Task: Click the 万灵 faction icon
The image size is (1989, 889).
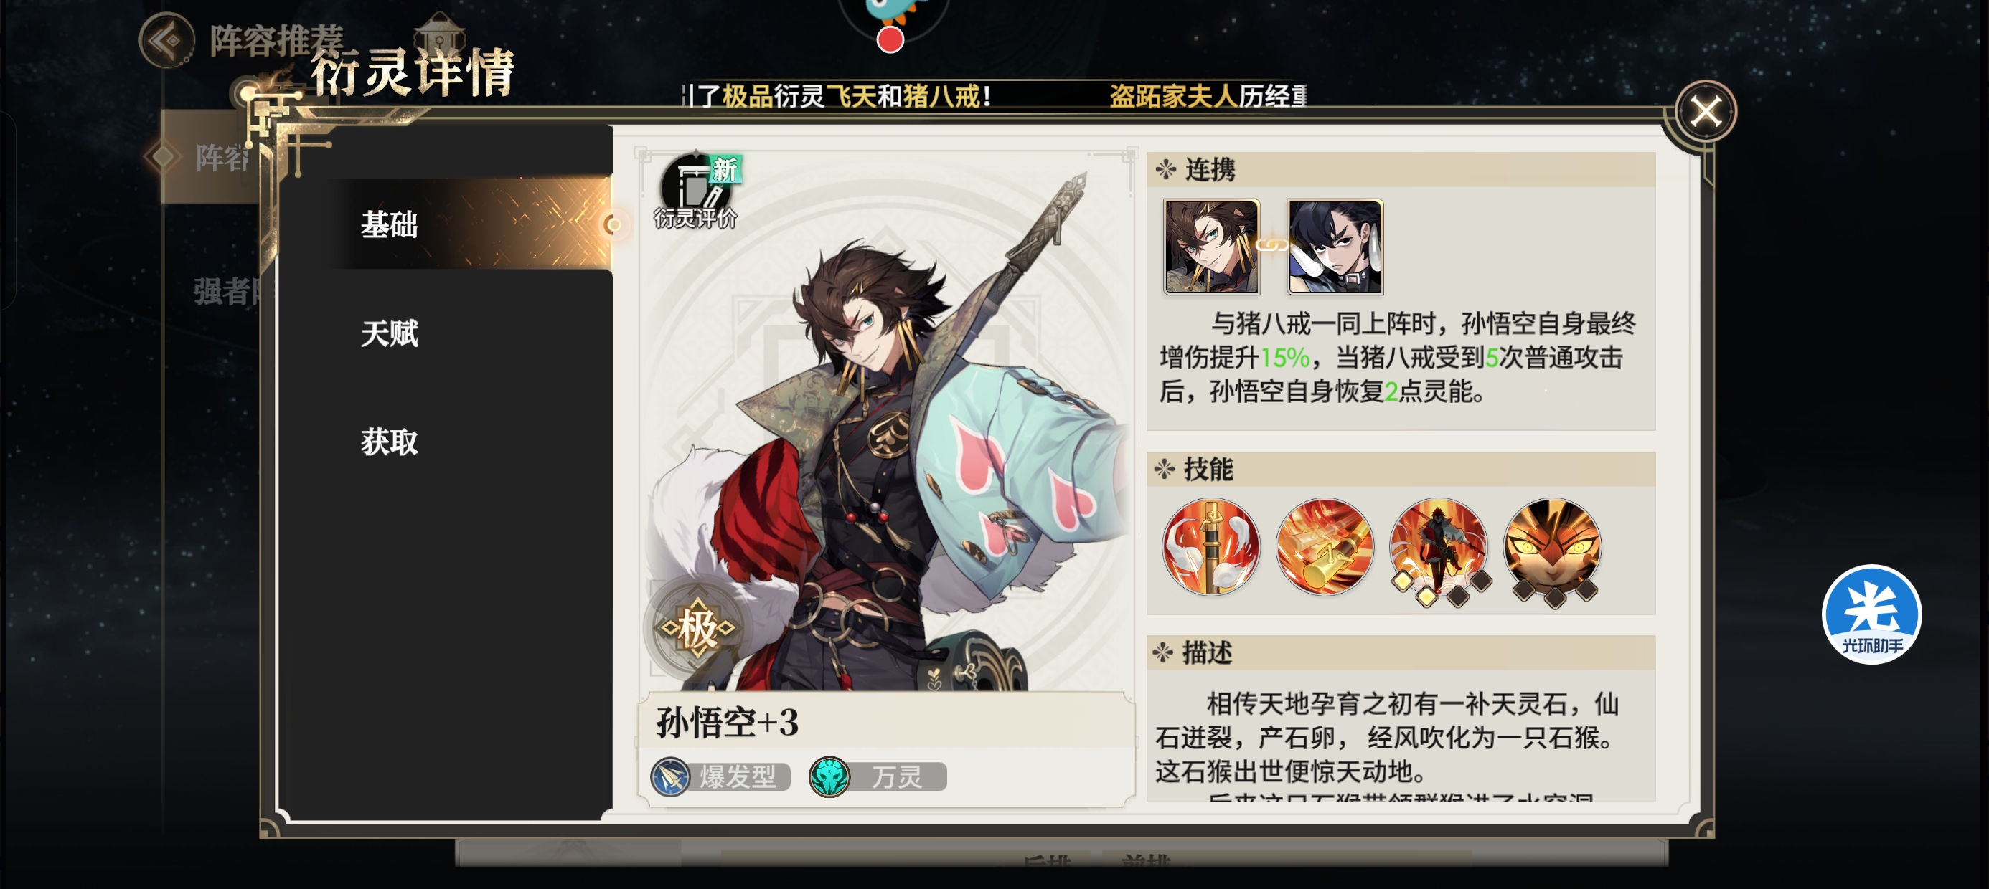Action: pos(829,776)
